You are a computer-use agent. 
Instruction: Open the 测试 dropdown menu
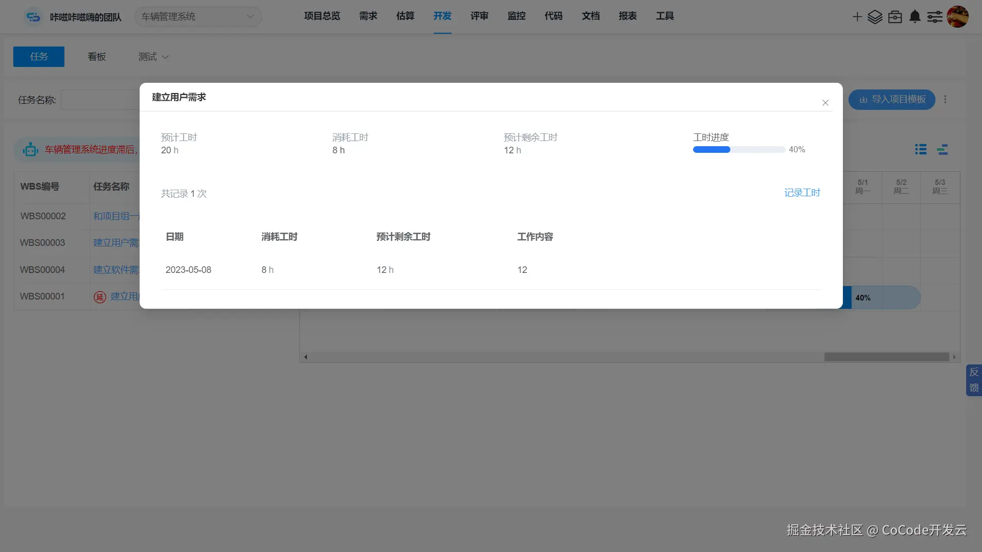[152, 57]
